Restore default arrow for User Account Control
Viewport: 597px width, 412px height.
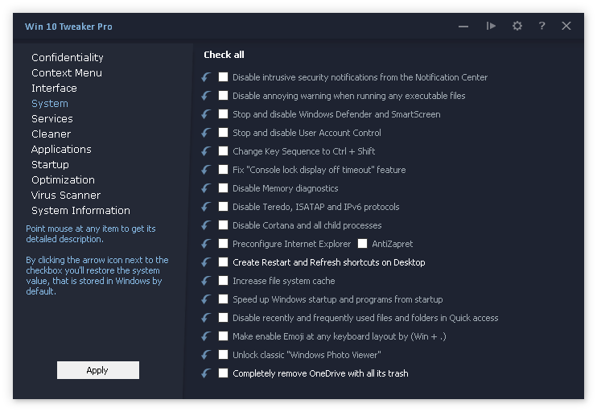click(207, 133)
